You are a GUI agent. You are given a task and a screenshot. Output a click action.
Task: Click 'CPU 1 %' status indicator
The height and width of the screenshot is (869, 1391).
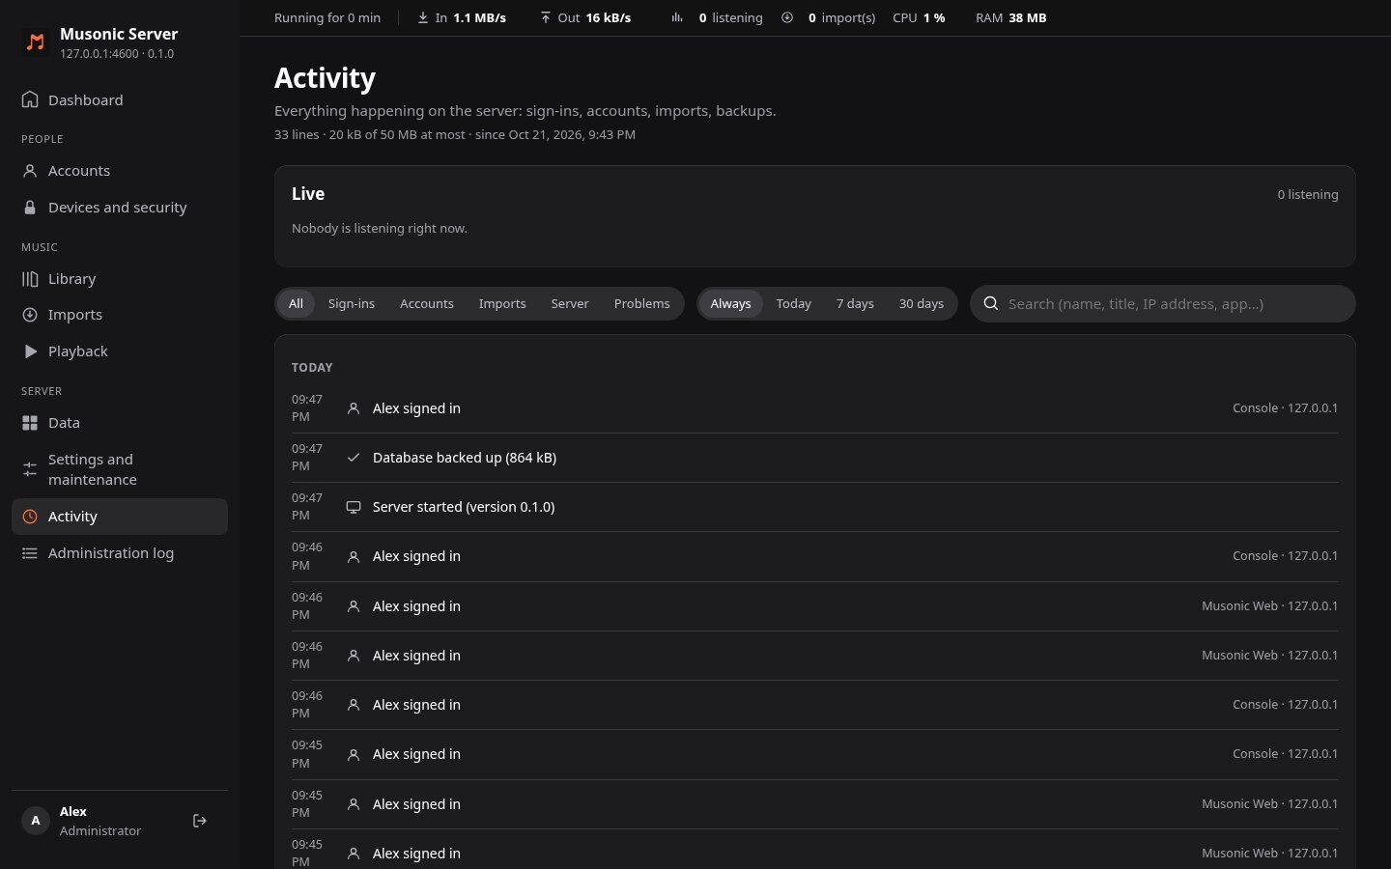pos(919,17)
